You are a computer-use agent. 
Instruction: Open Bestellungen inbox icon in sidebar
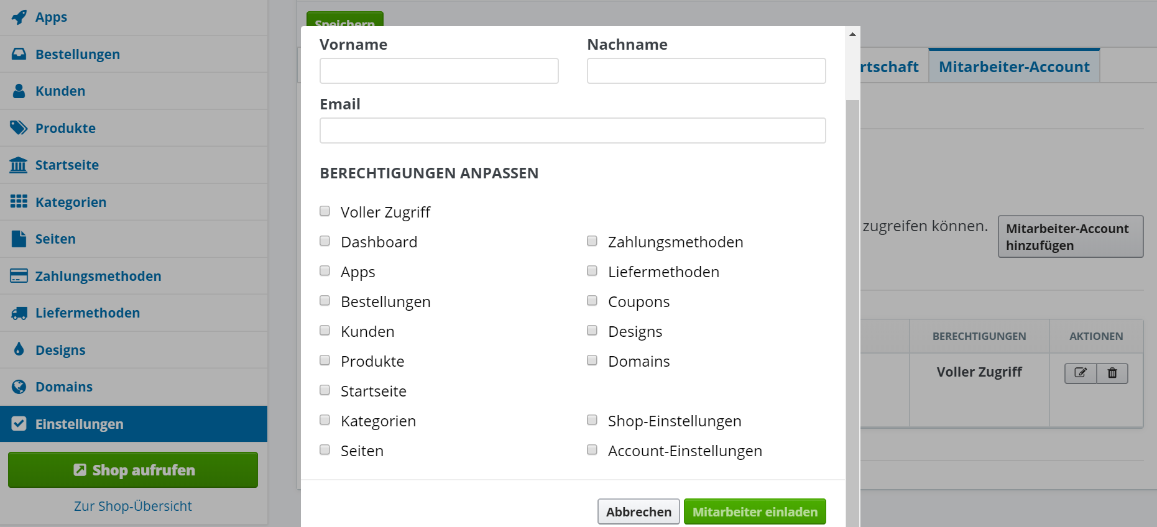pyautogui.click(x=19, y=54)
